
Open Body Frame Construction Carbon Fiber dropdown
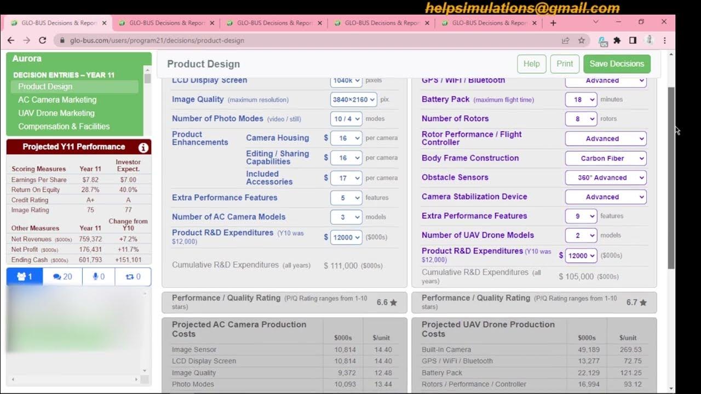click(x=606, y=158)
